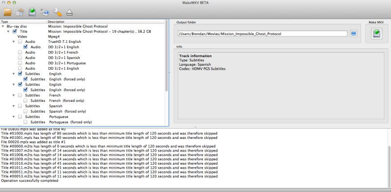Screen dimensions: 391x192
Task: Click the Type column header
Action: 23,21
